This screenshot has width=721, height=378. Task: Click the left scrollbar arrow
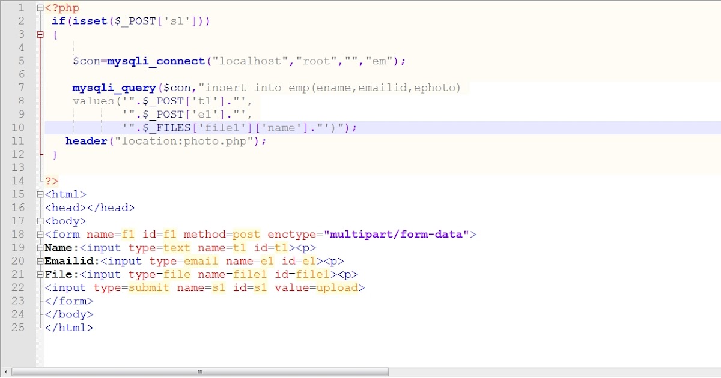5,372
